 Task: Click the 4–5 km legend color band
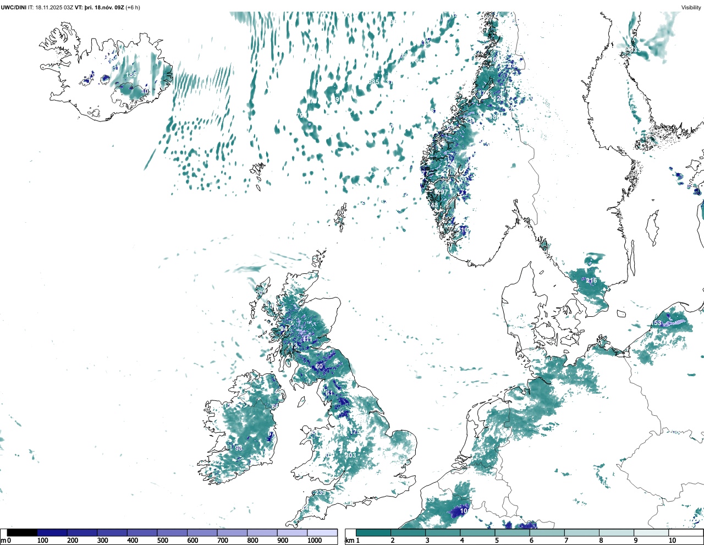click(x=477, y=533)
